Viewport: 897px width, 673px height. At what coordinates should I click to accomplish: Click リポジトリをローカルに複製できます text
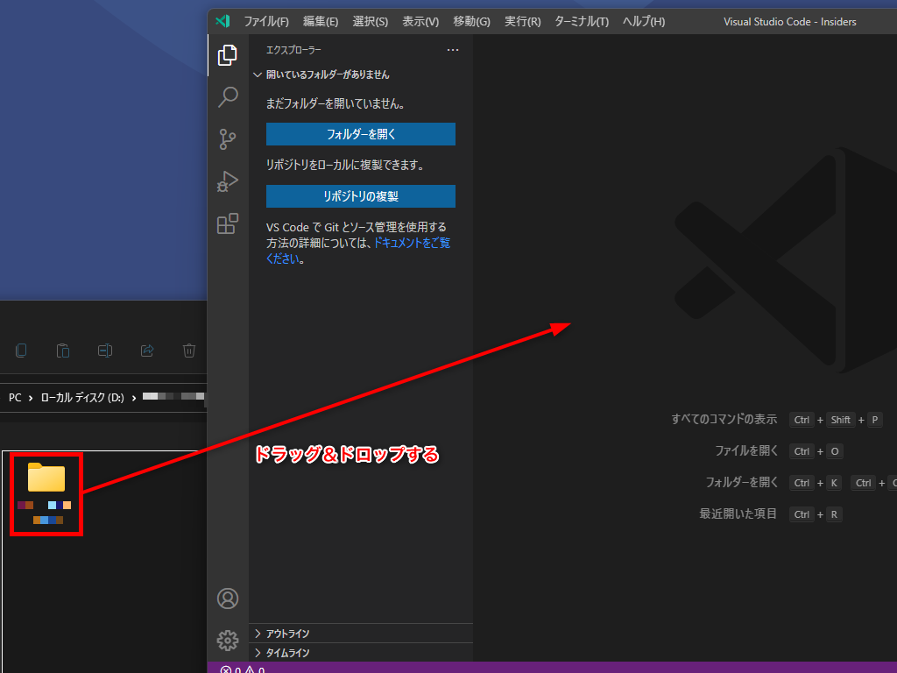tap(346, 165)
